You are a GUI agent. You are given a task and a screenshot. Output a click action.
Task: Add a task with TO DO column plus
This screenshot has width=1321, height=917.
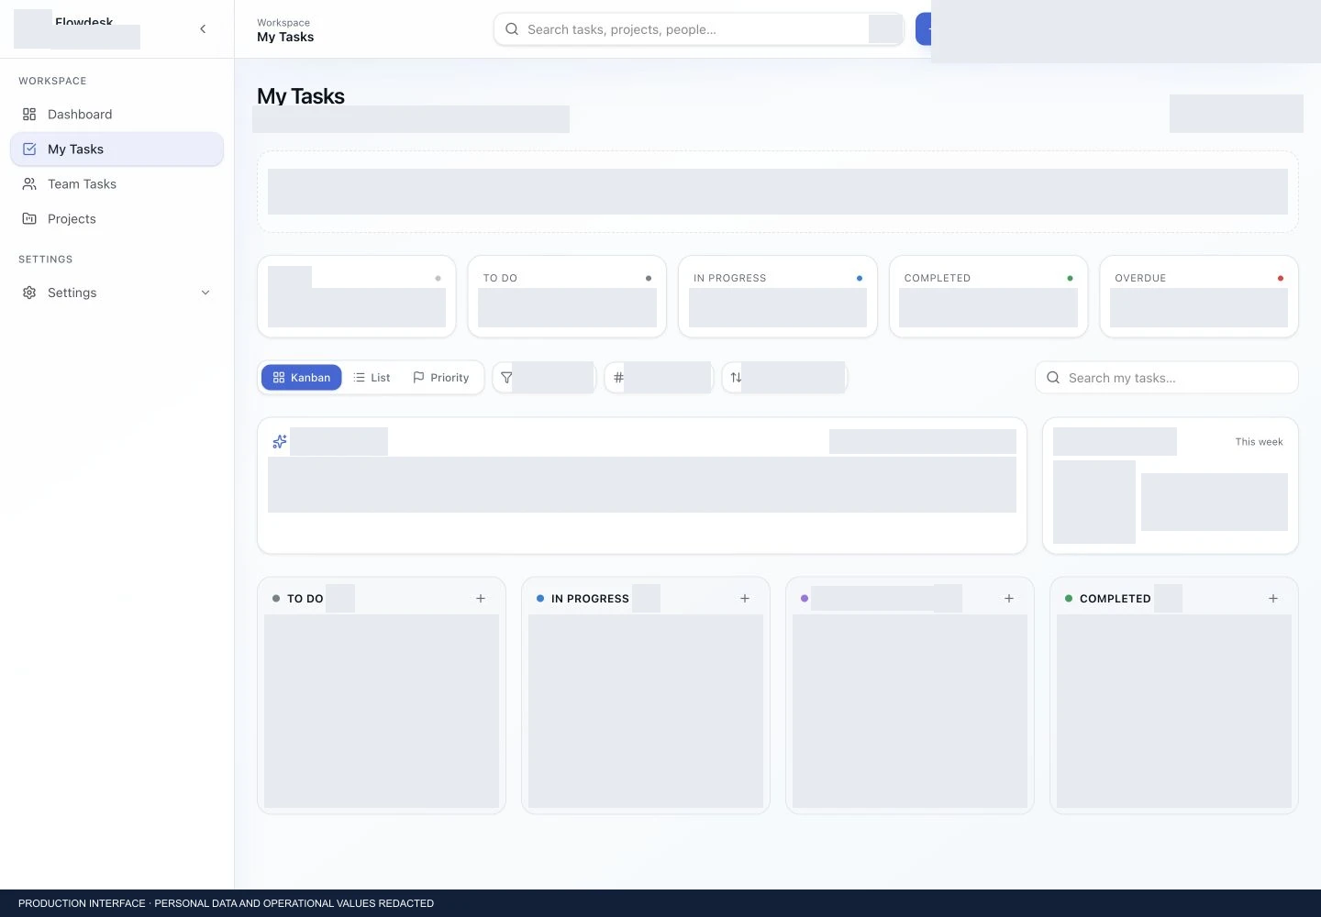(x=481, y=599)
